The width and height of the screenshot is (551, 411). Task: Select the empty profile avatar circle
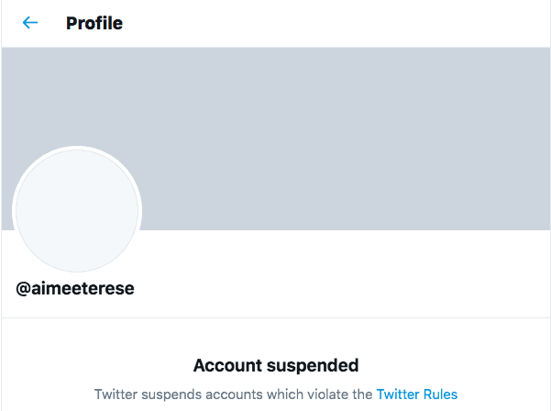click(77, 210)
